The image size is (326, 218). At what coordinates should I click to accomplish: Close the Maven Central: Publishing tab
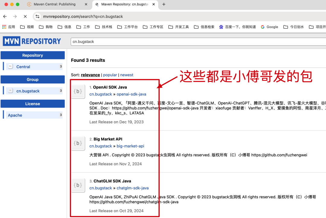tap(86, 4)
